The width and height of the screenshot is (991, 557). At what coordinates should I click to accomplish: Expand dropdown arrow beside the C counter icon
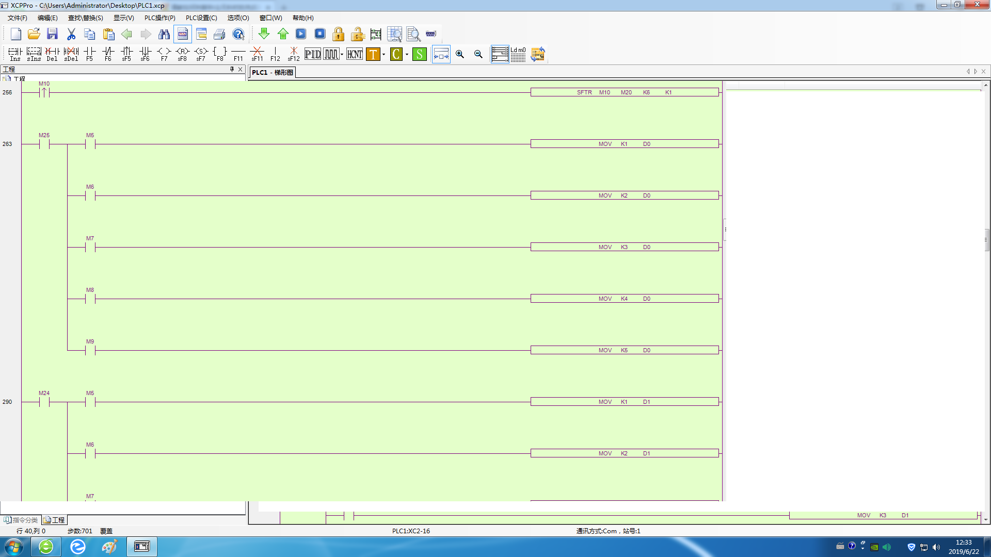tap(407, 55)
